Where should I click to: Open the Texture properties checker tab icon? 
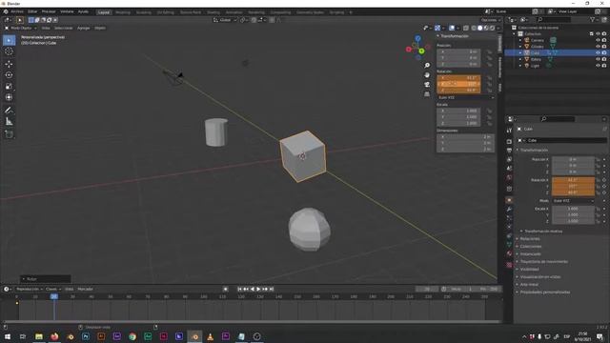click(x=509, y=265)
